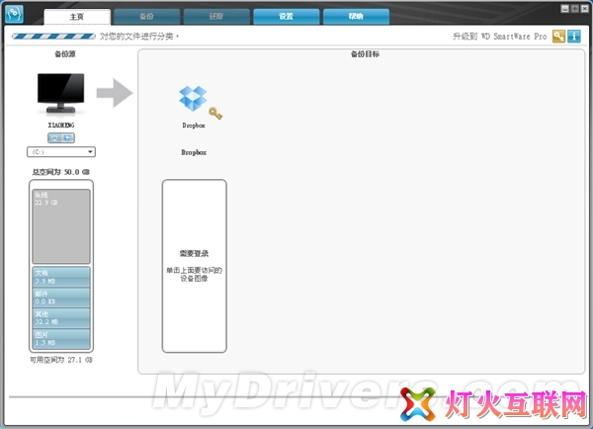Open the (C:) drive dropdown
This screenshot has width=593, height=429.
[61, 152]
